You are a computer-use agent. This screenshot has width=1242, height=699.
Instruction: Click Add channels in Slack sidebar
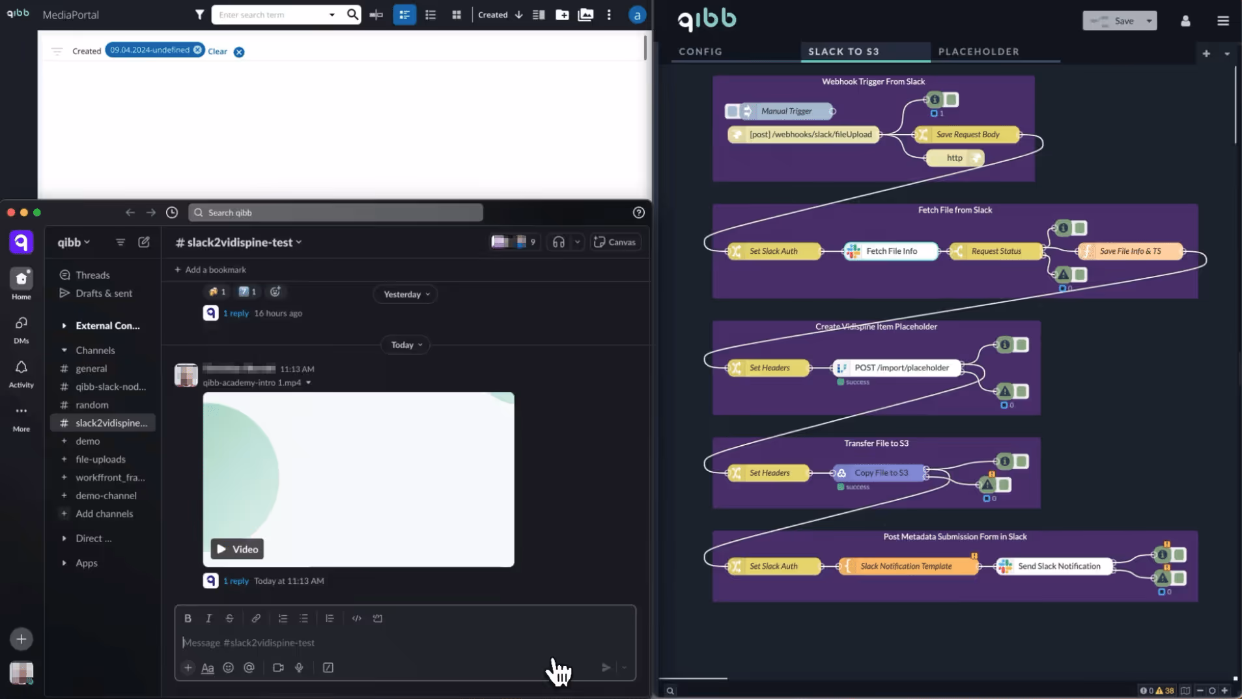pos(104,514)
